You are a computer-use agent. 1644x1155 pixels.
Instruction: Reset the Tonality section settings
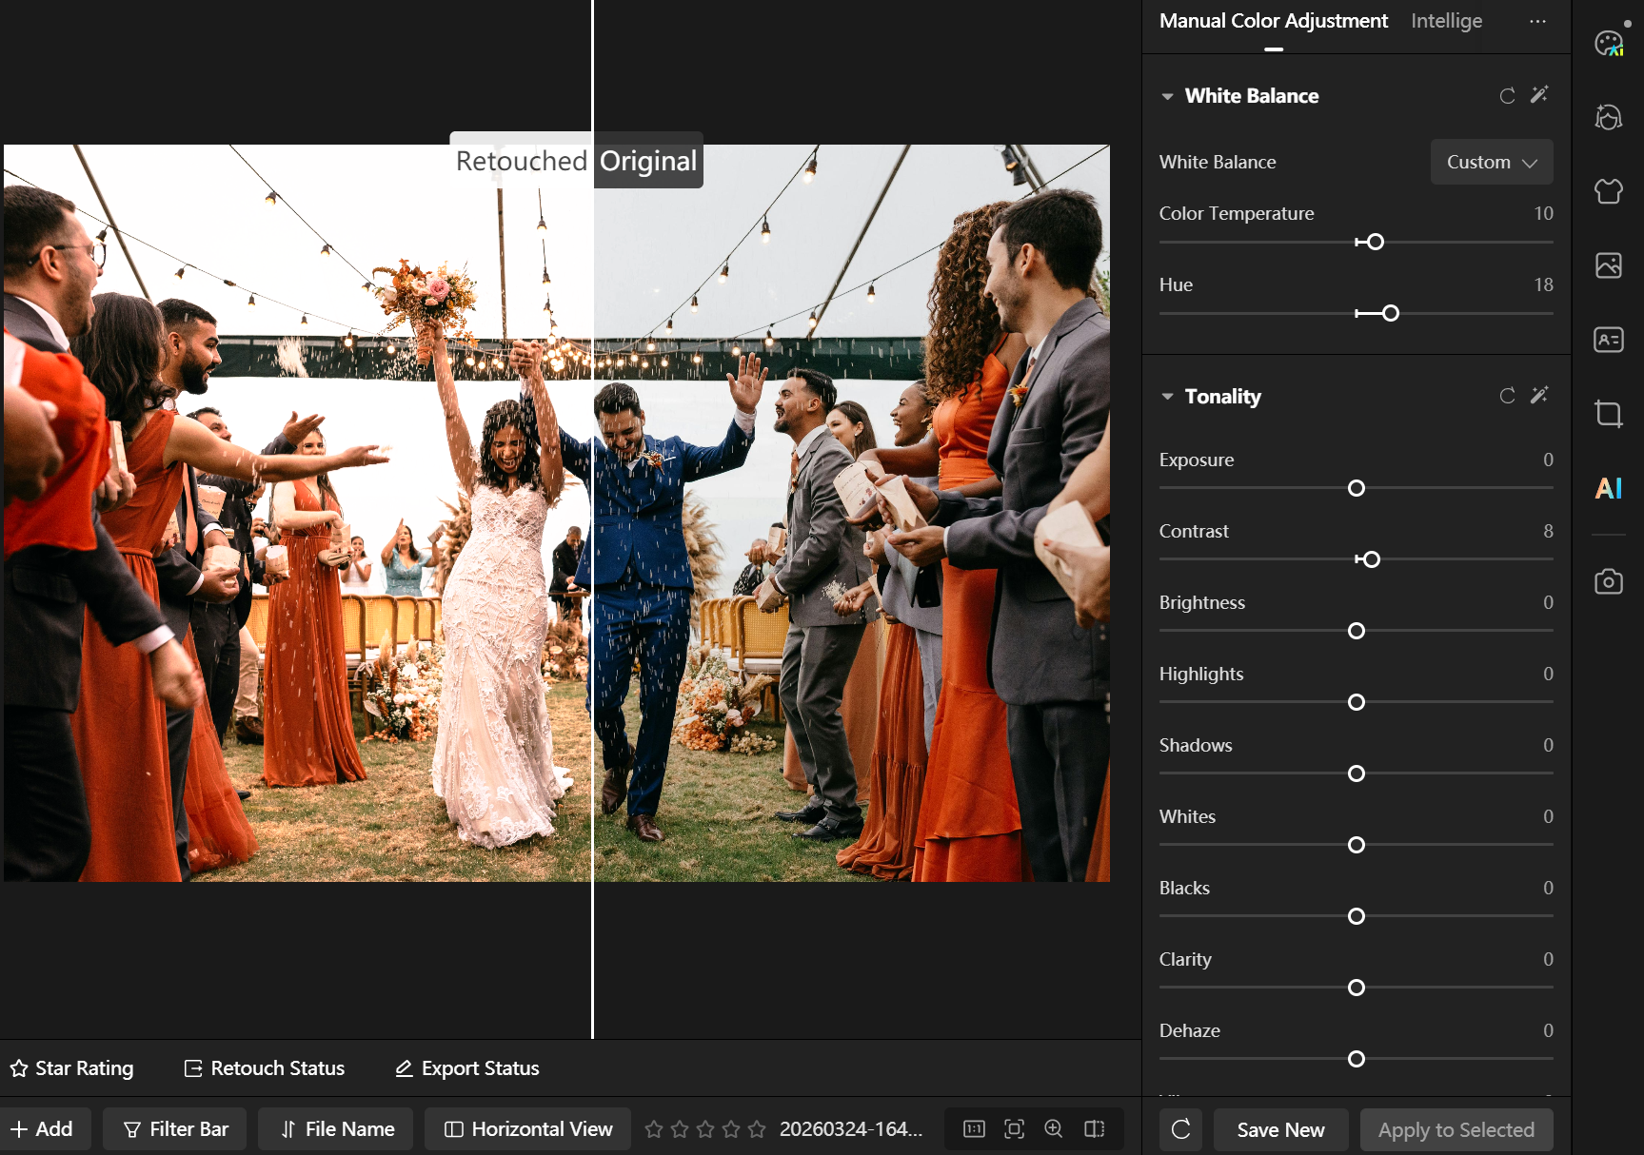coord(1507,396)
